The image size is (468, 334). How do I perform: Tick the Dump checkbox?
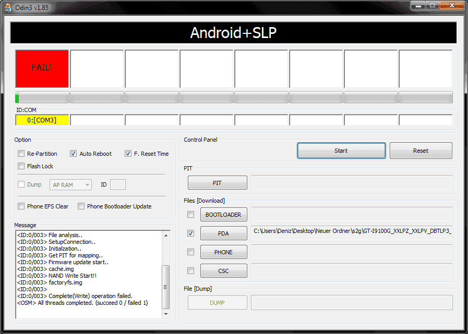click(21, 184)
